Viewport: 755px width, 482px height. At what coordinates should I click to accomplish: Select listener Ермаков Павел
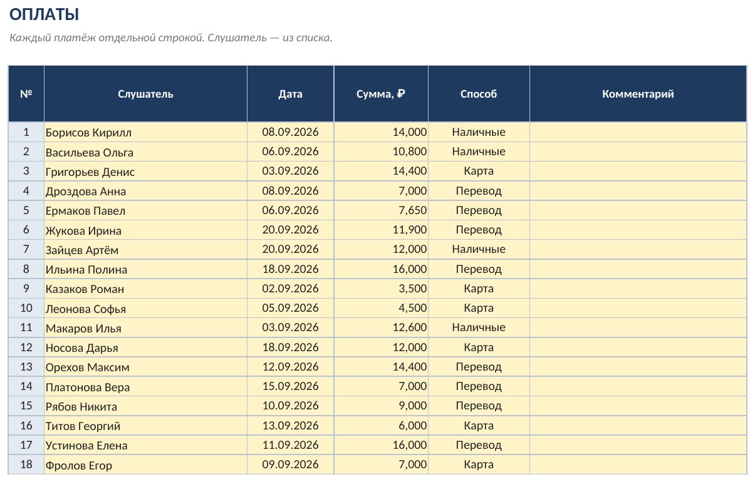[145, 210]
